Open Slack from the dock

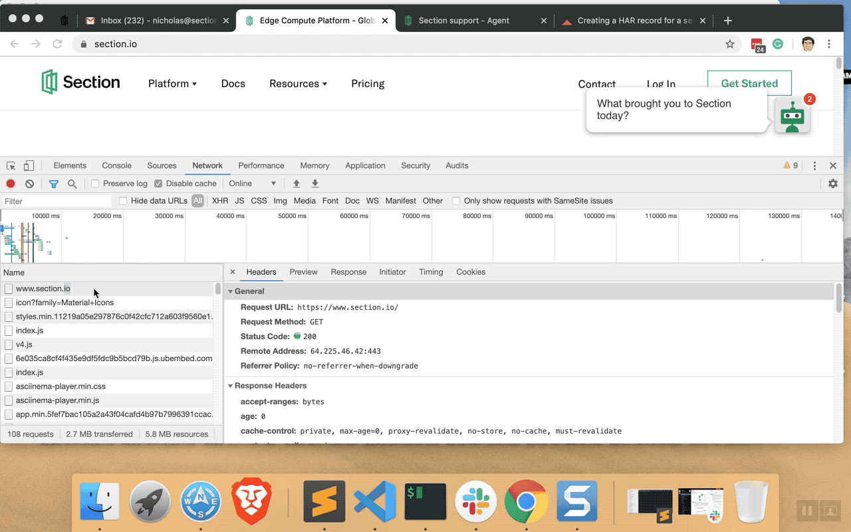(476, 501)
